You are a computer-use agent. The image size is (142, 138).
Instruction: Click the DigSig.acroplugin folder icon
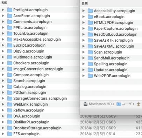coord(9,51)
